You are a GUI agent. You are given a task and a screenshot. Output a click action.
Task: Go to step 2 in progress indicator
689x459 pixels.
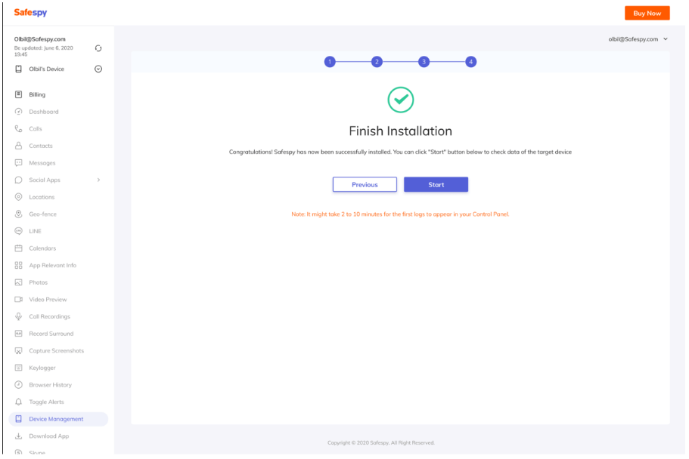coord(377,62)
